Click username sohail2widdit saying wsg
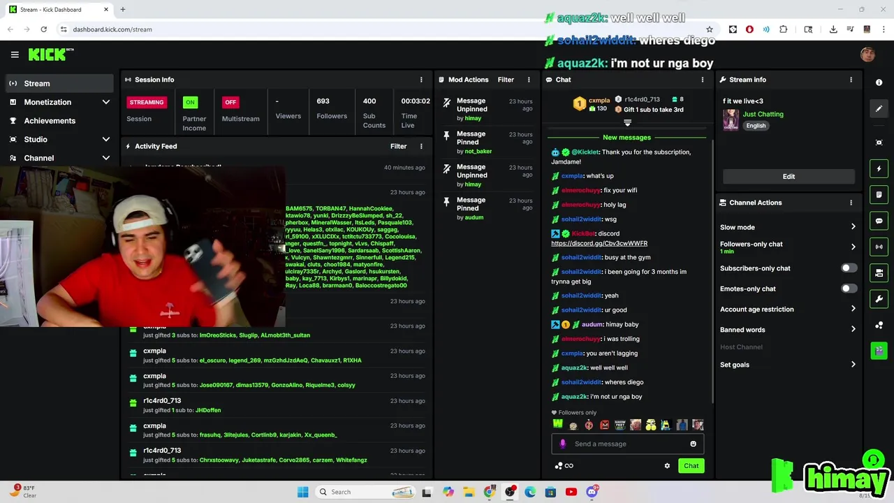 581,219
